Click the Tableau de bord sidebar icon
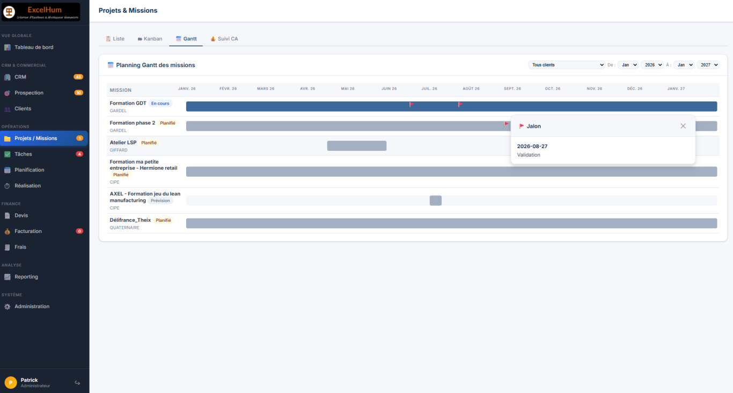The height and width of the screenshot is (393, 733). point(7,47)
